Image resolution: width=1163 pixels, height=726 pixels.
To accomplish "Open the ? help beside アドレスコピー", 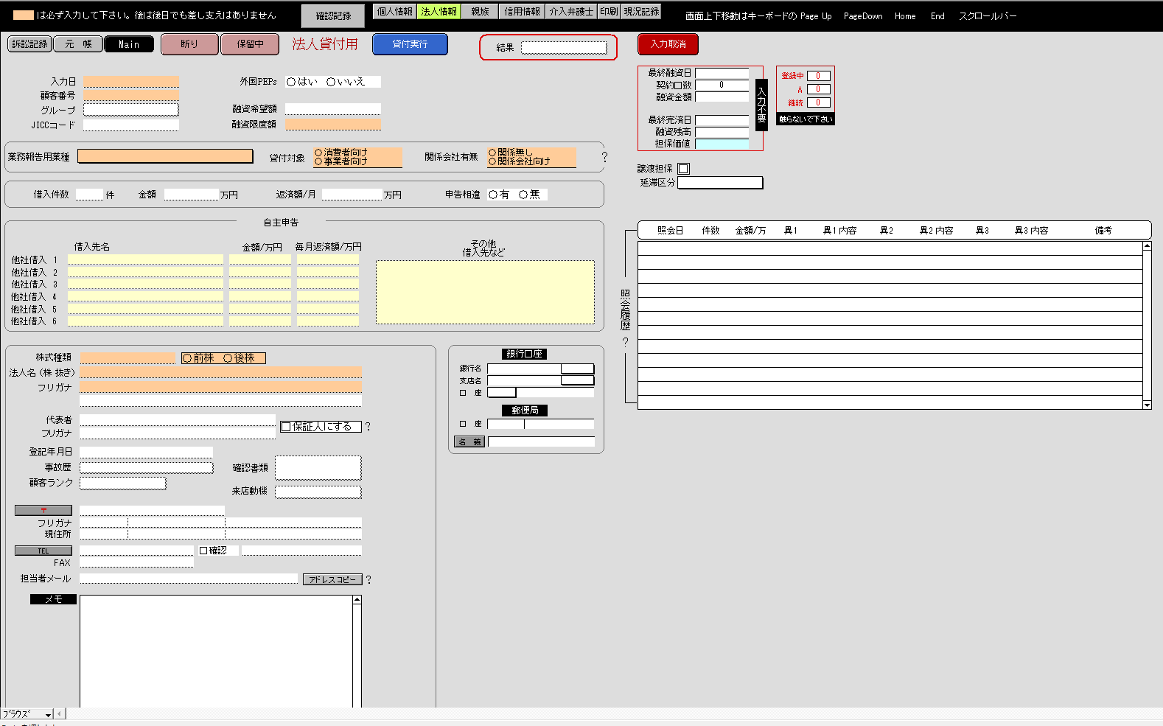I will tap(369, 580).
